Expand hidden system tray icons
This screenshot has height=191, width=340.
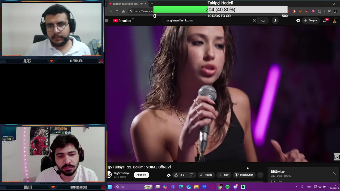tap(296, 187)
